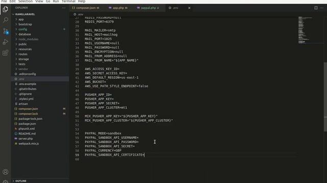Open the View menu
The image size is (327, 183).
[39, 1]
